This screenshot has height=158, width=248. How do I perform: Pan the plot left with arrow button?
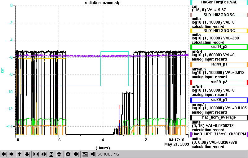tap(4, 154)
